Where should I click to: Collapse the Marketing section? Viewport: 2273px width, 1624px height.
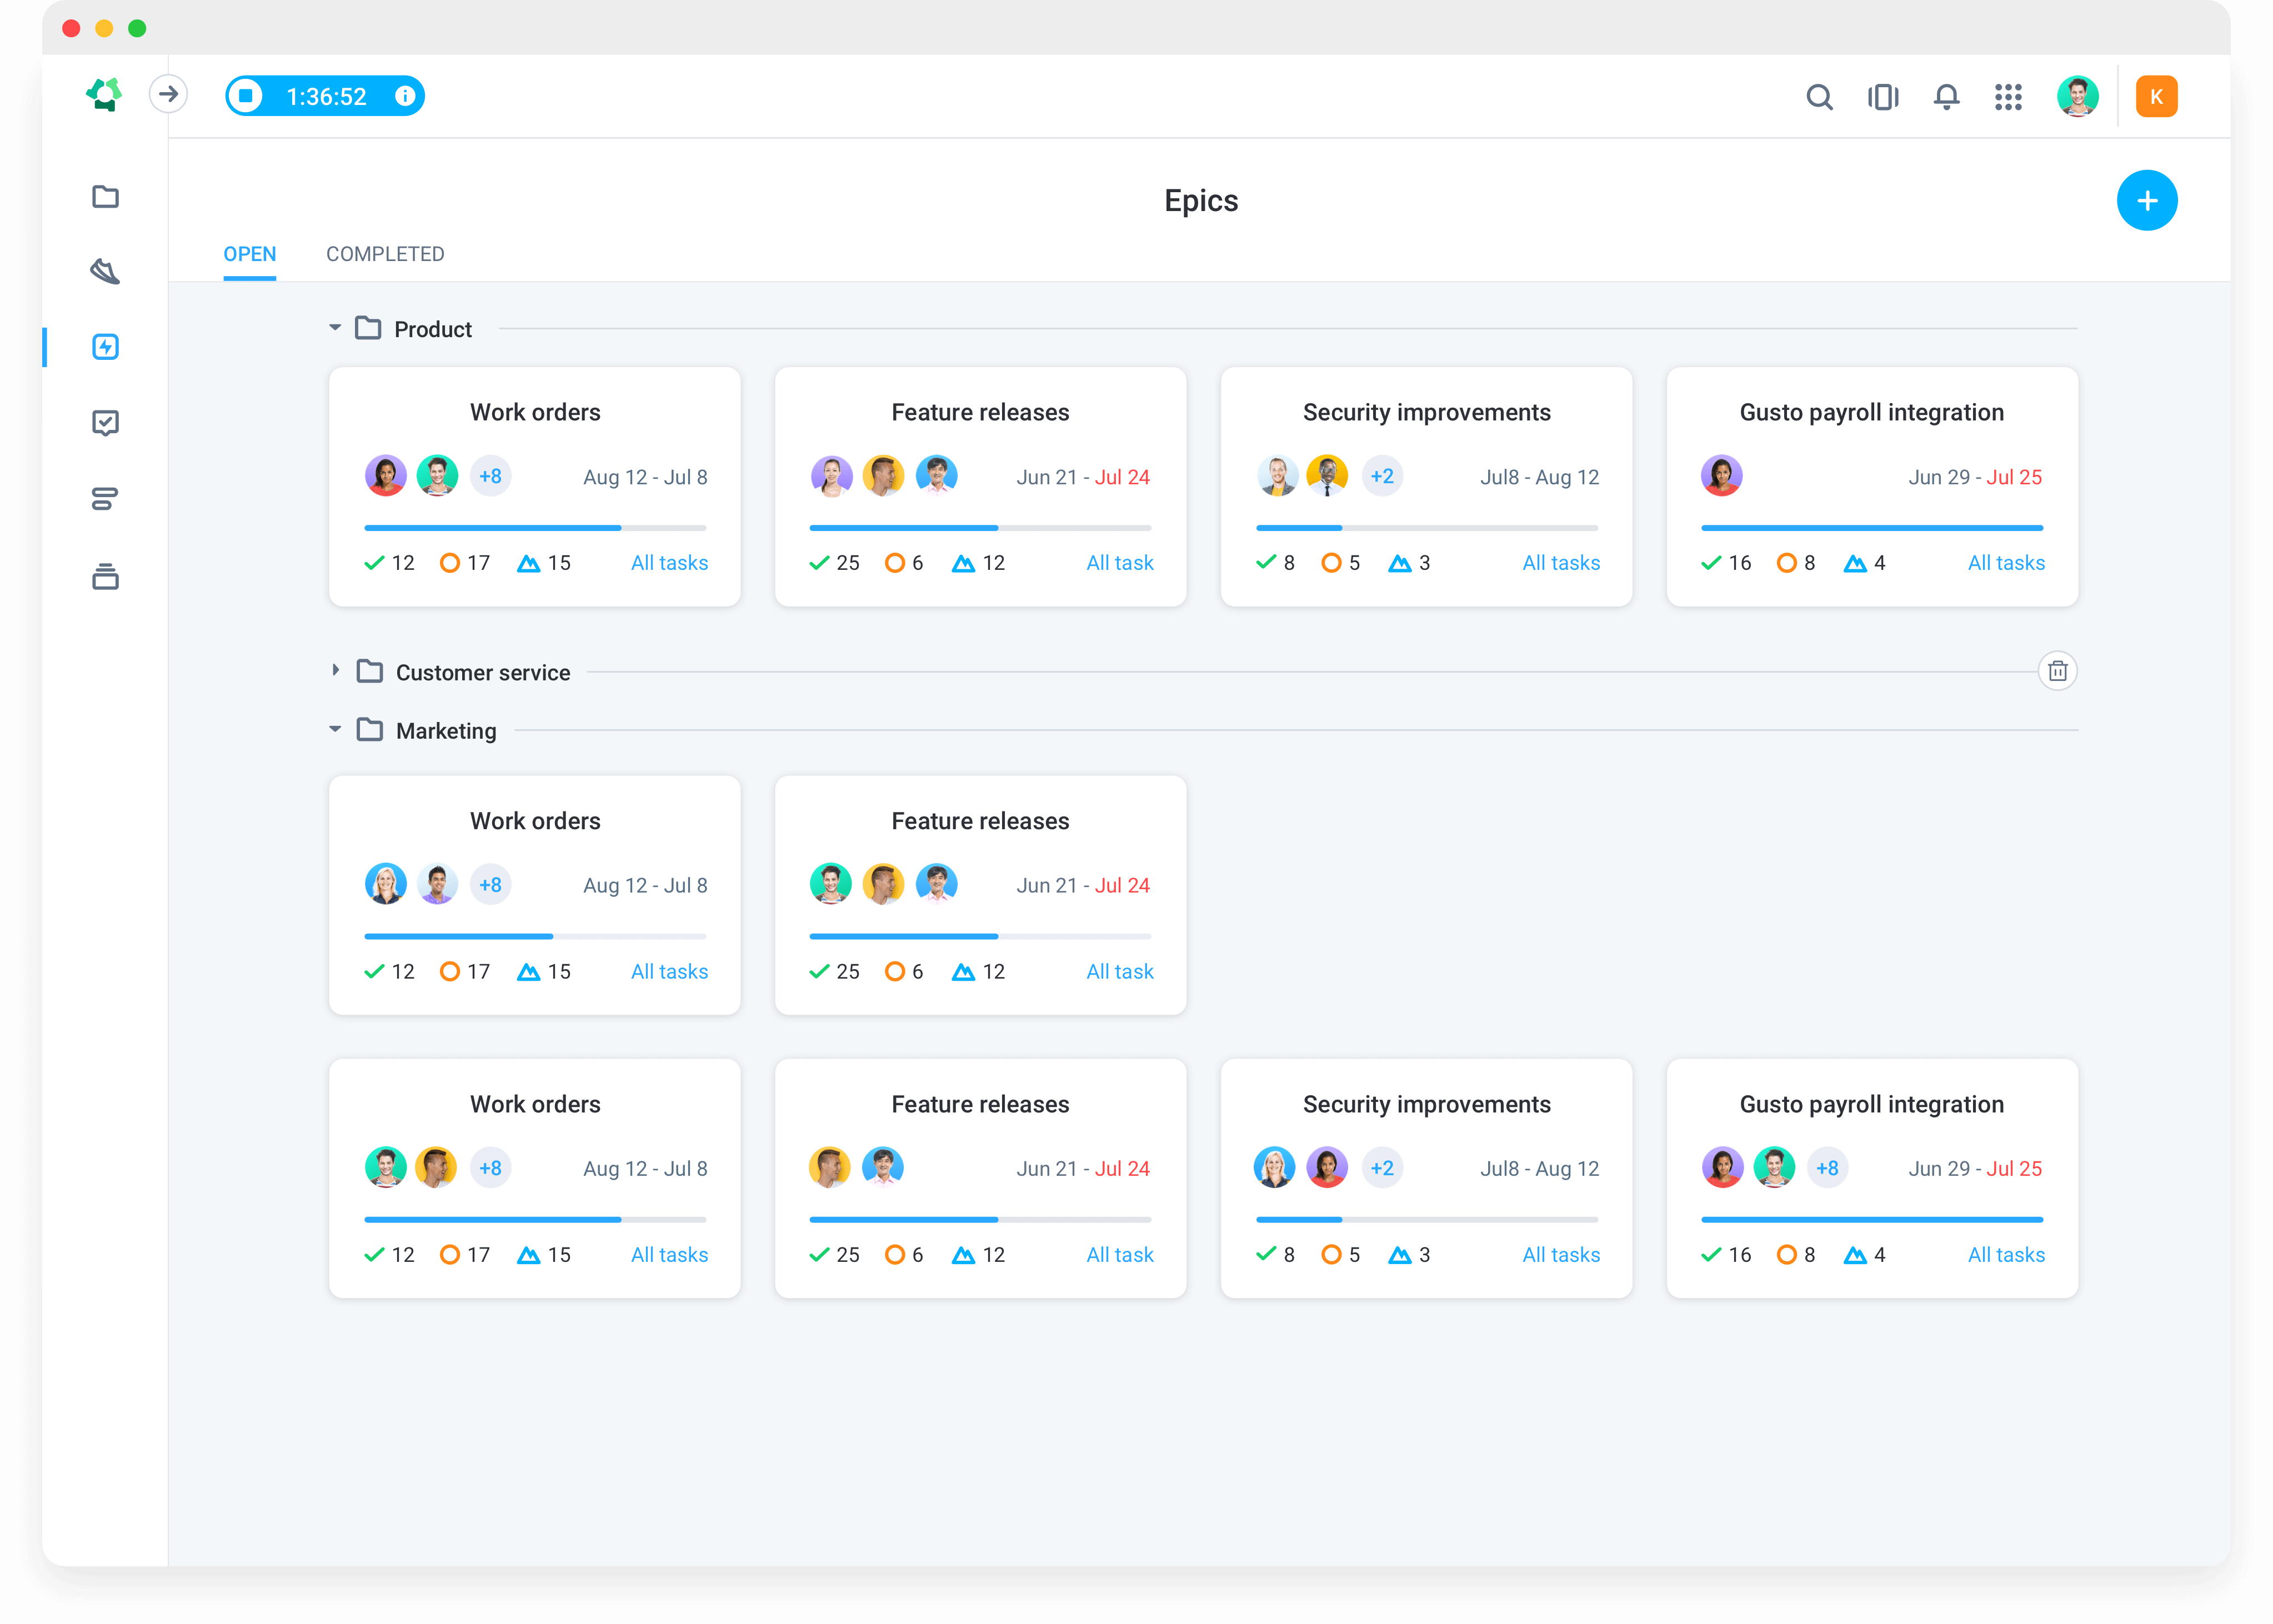[x=335, y=730]
